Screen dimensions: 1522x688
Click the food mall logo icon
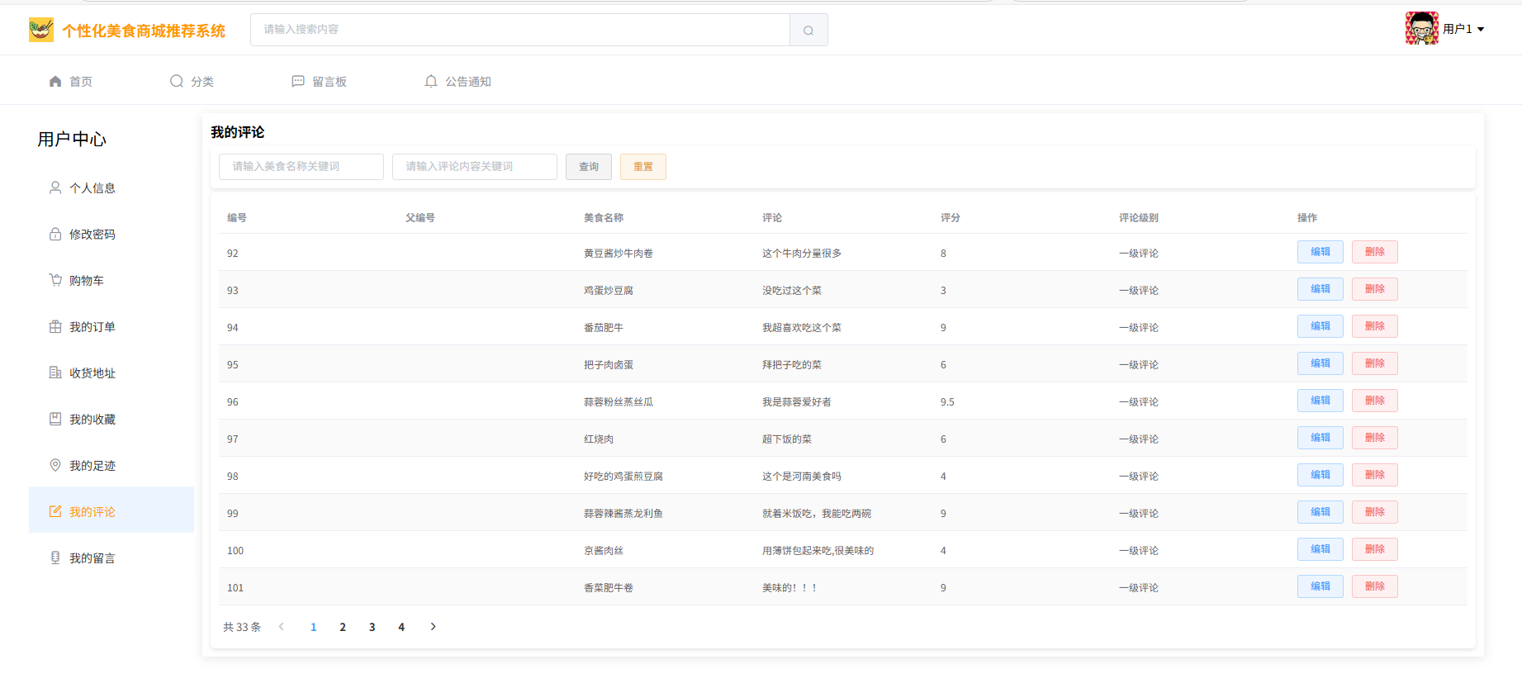click(x=40, y=30)
